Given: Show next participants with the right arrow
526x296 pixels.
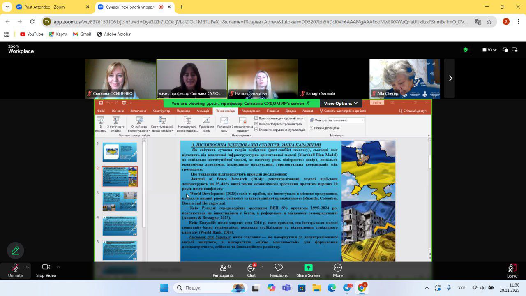Looking at the screenshot, I should click(450, 79).
